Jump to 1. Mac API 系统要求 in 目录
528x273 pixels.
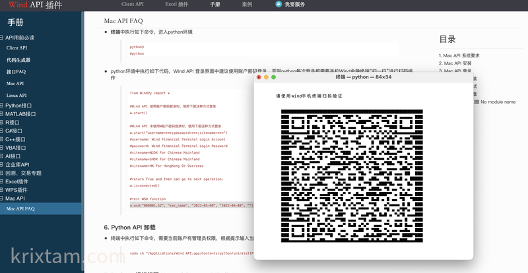[x=459, y=55]
